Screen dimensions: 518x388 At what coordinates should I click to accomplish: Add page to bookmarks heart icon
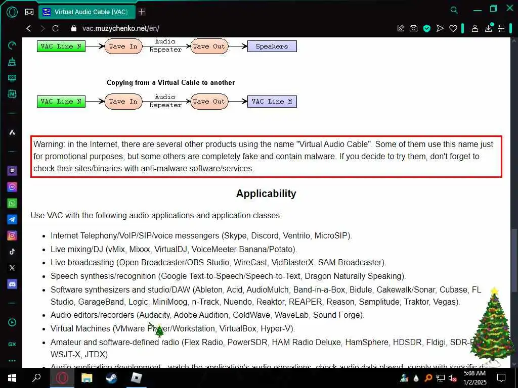tap(453, 28)
